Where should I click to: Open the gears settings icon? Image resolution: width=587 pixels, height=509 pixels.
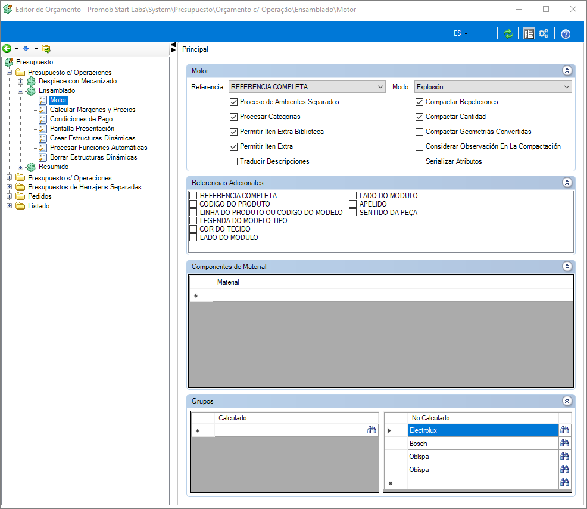[x=544, y=34]
